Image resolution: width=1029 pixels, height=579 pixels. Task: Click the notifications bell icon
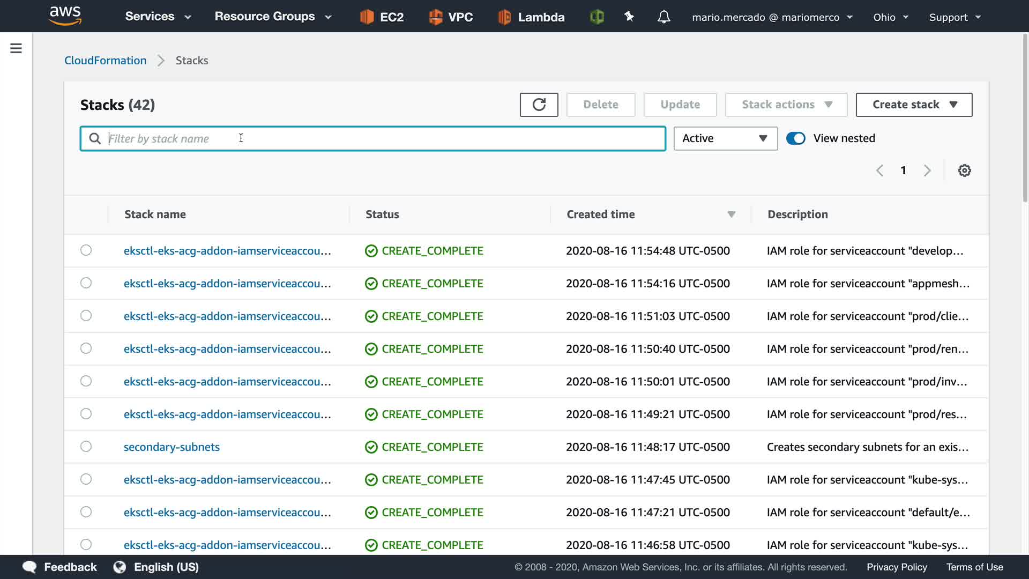[x=663, y=17]
